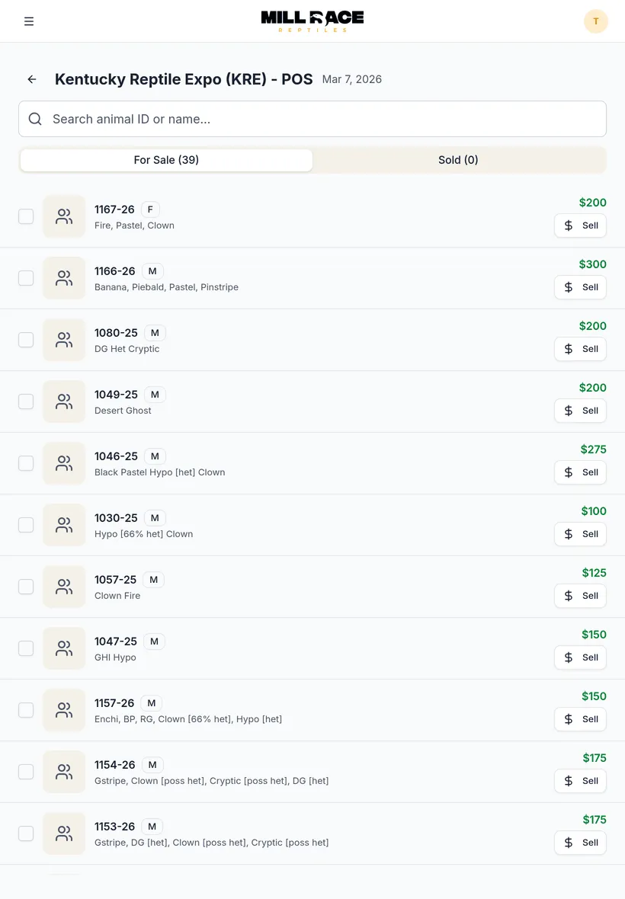Focus the search animal ID field

(x=312, y=119)
